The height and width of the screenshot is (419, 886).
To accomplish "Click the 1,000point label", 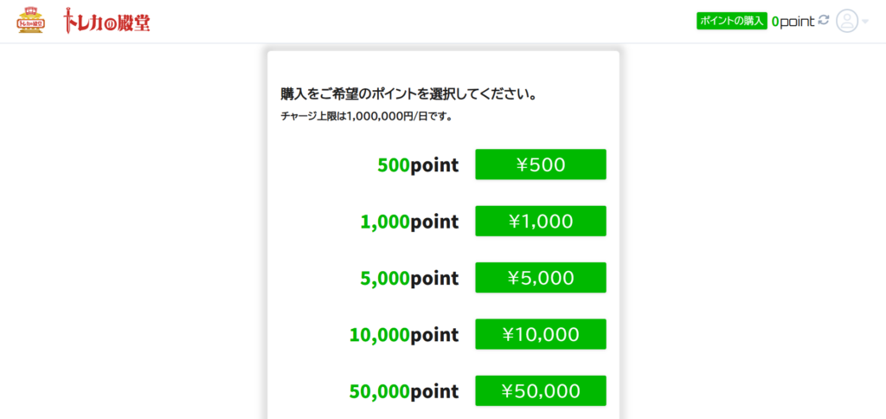I will tap(409, 222).
